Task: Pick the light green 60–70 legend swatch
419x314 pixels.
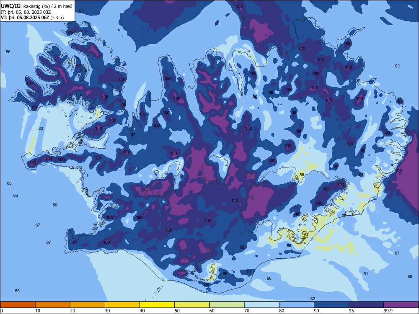Action: click(227, 305)
